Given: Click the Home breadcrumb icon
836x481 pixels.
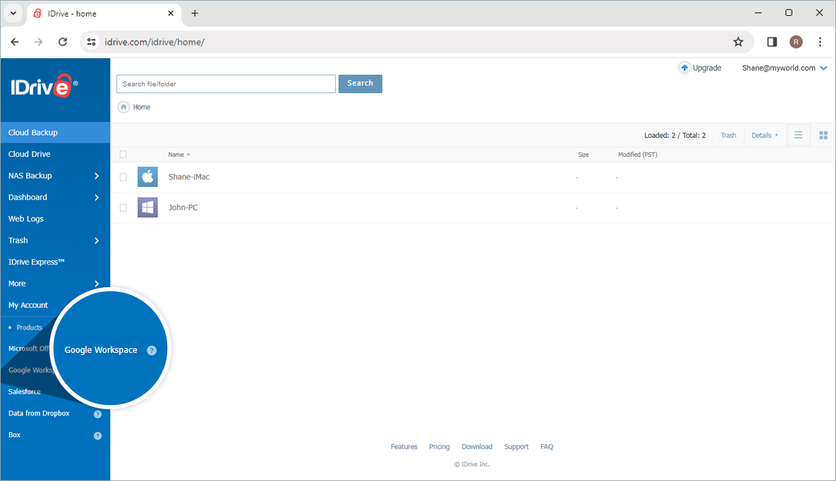Looking at the screenshot, I should tap(123, 107).
